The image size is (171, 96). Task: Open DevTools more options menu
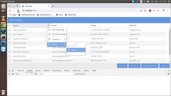coord(165,70)
